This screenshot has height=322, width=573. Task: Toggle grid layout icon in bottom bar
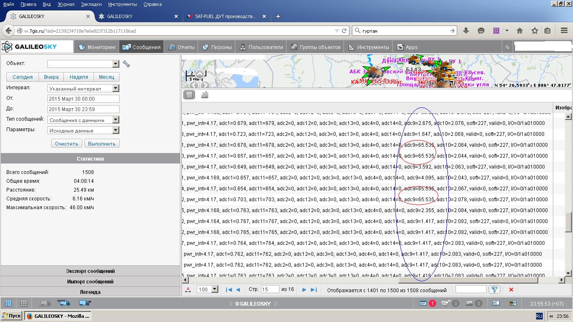[24, 303]
